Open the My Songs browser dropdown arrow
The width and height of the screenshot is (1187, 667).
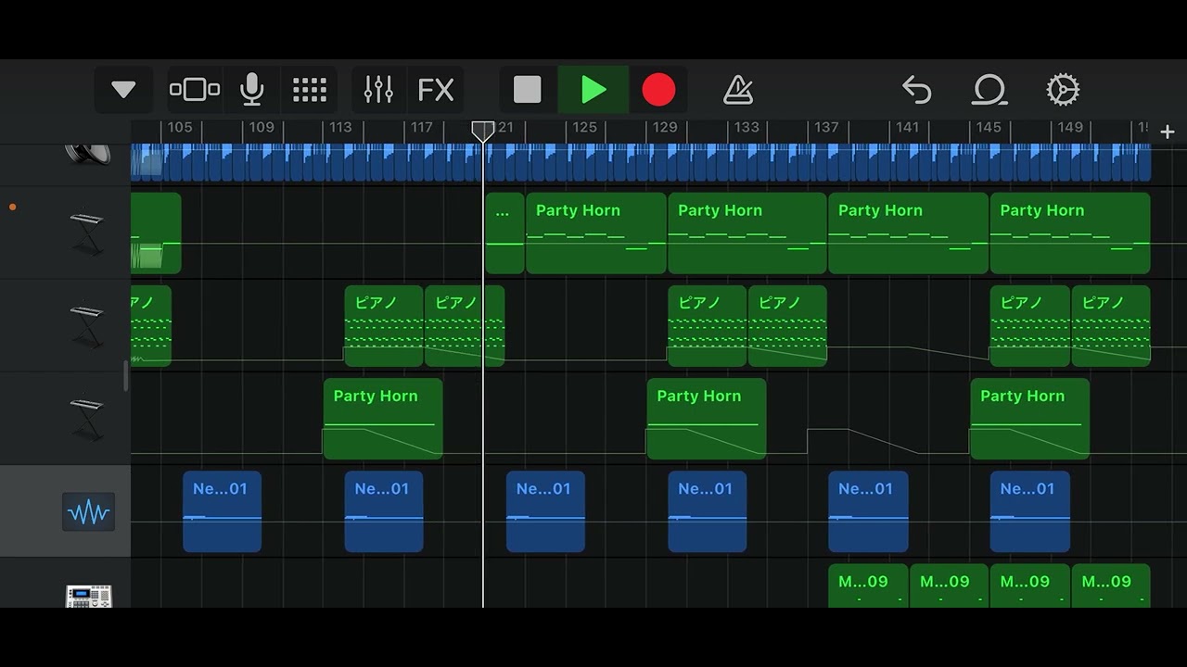[x=123, y=90]
